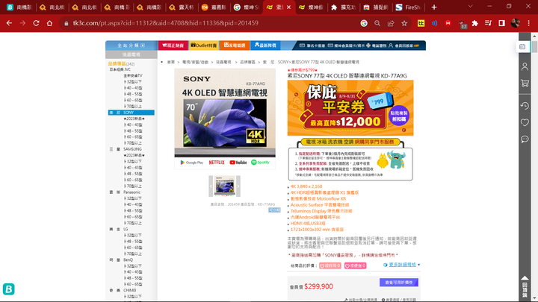This screenshot has height=302, width=538.
Task: Open the media control playlist icon
Action: click(x=488, y=23)
